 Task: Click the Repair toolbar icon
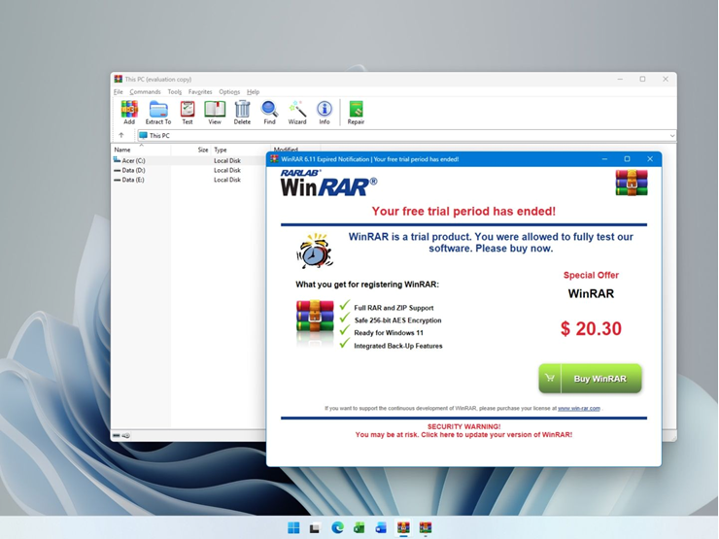click(x=356, y=113)
